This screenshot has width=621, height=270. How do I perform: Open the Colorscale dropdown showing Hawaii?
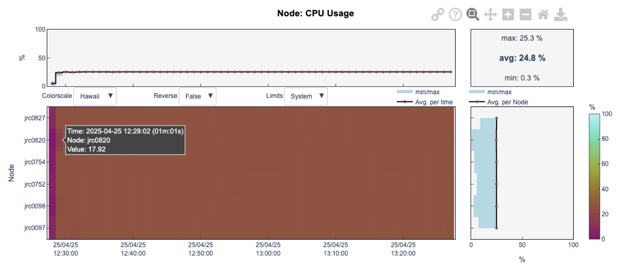95,96
